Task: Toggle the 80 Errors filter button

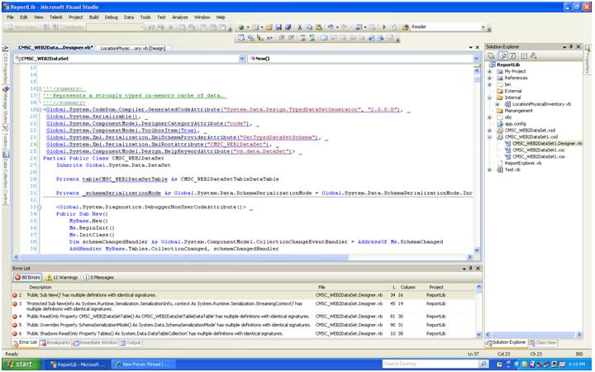Action: coord(27,278)
